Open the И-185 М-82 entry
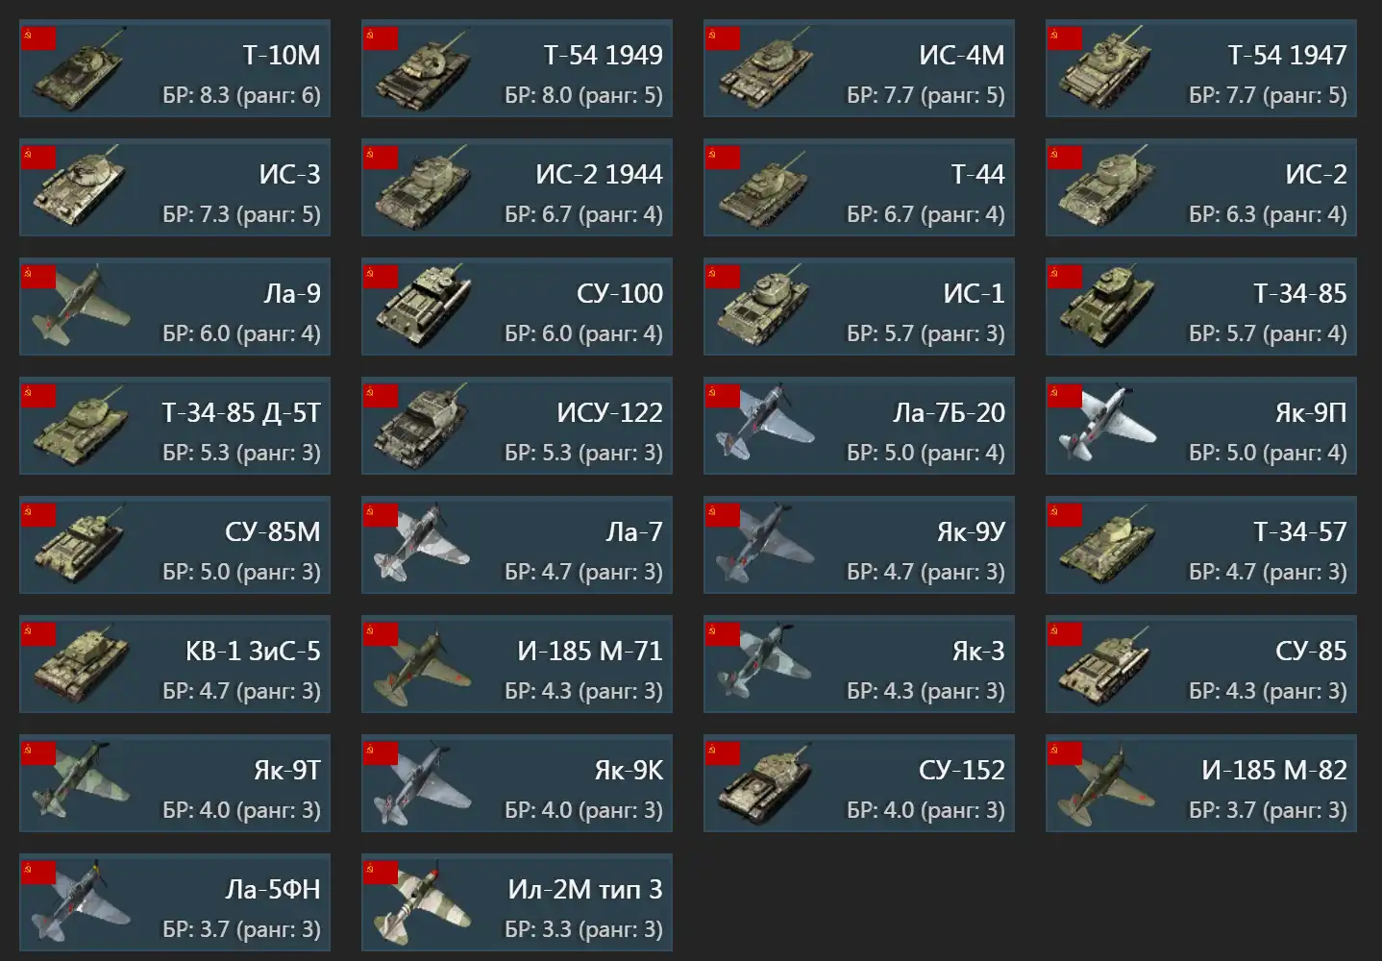The image size is (1382, 961). (x=1201, y=783)
